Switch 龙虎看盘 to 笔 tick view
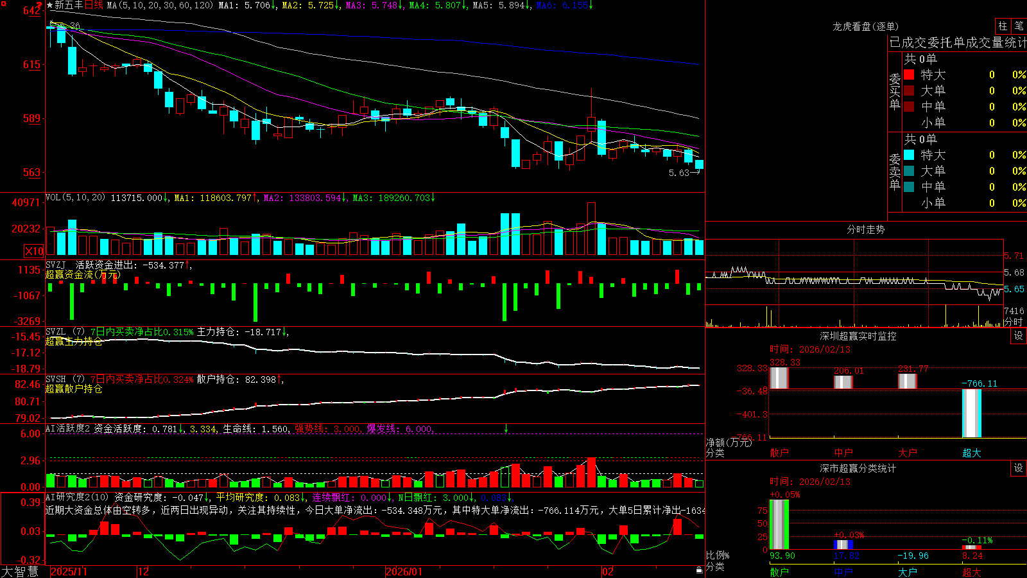 click(1019, 26)
